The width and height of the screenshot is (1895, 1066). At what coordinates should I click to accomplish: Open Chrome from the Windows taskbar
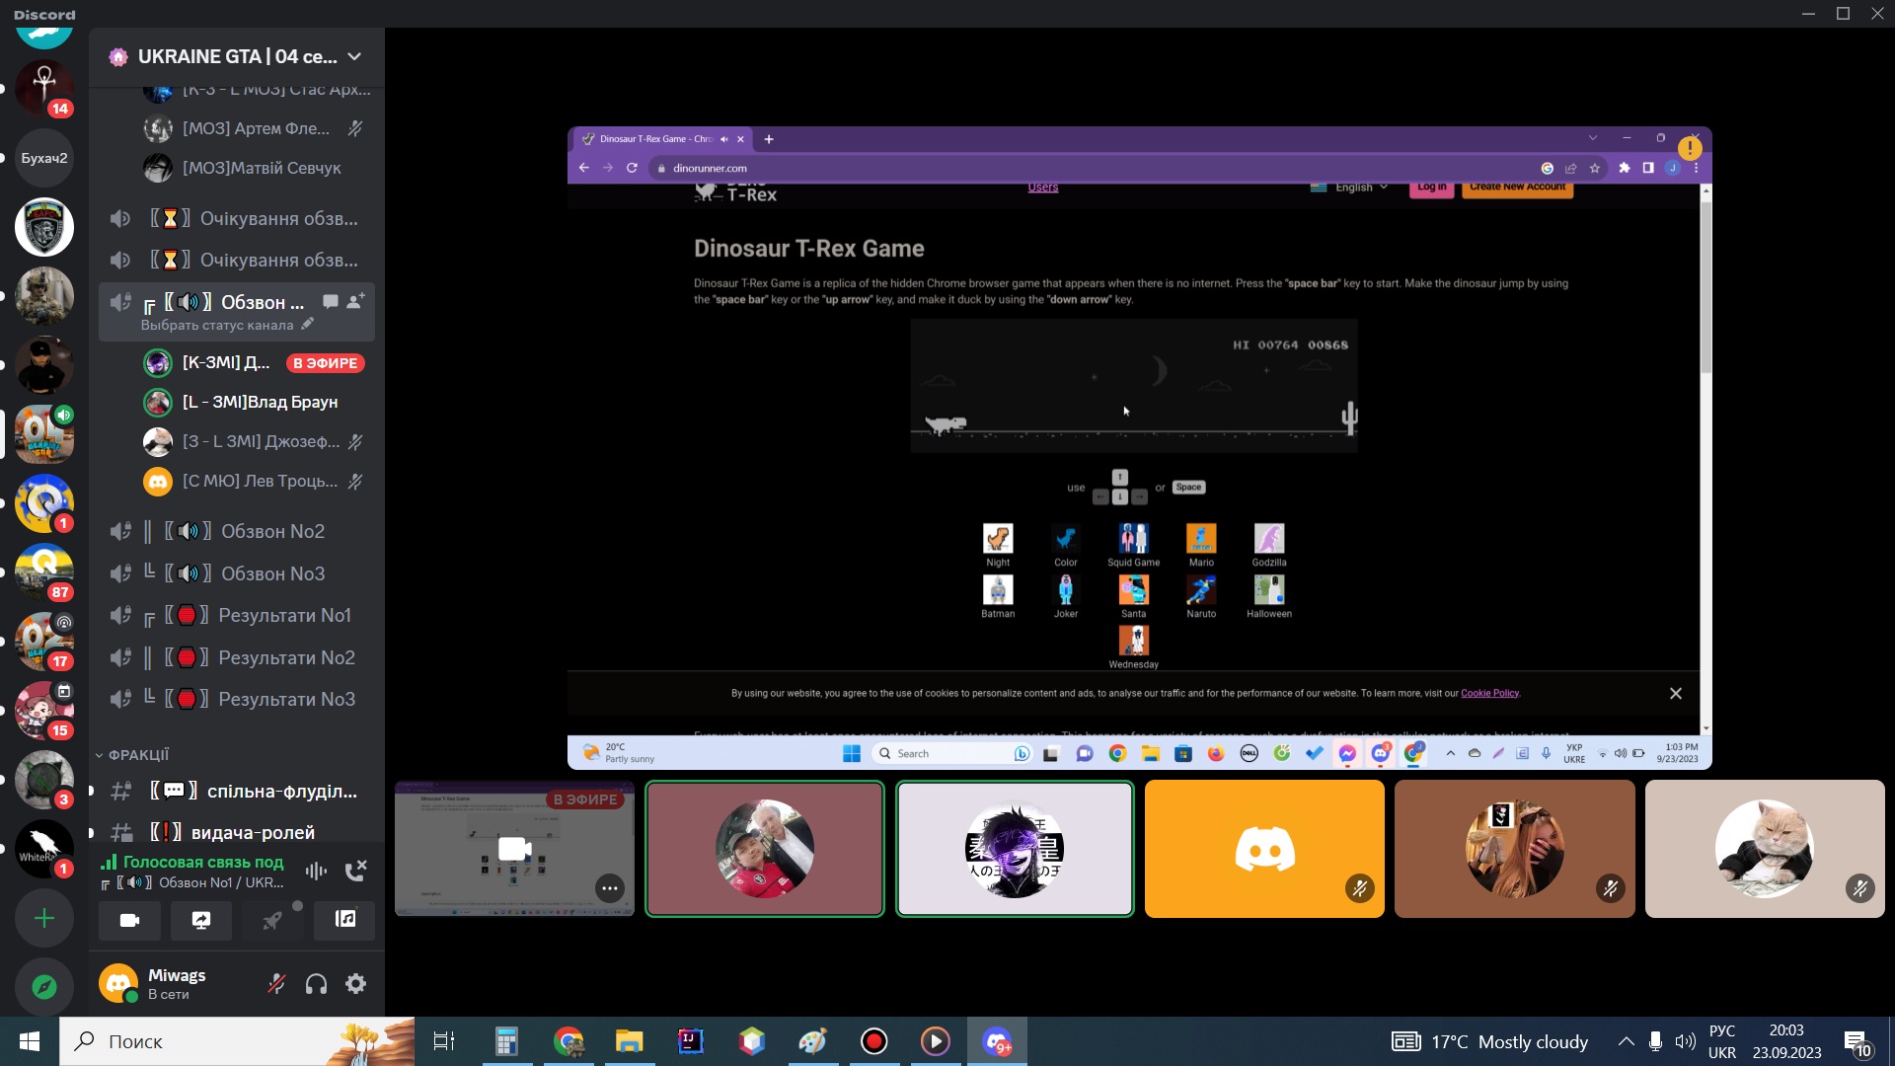point(568,1041)
